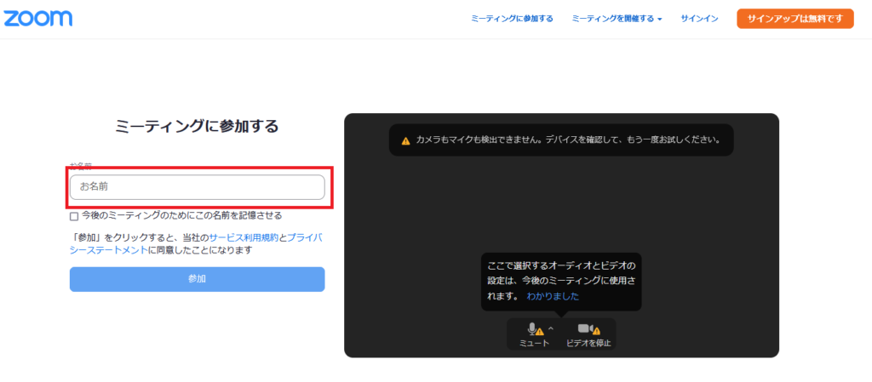This screenshot has height=382, width=872.
Task: Click the warning triangle in the device error banner
Action: coord(406,140)
